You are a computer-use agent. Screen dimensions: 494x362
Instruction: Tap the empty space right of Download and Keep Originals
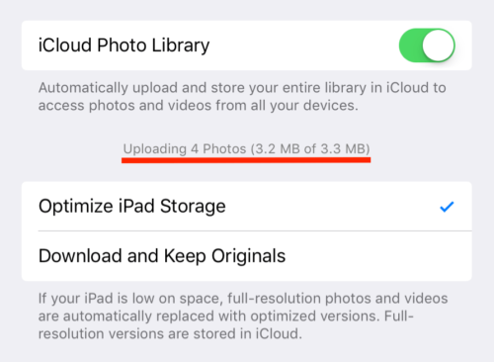click(x=378, y=256)
